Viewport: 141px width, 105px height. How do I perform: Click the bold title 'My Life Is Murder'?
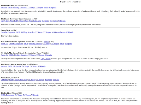coord(8,53)
